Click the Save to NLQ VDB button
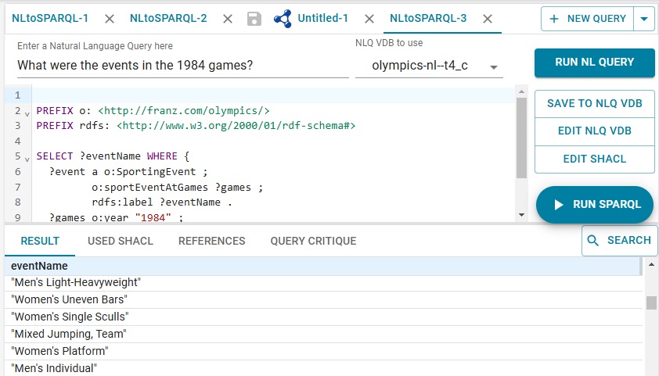Screen dimensions: 659x376 [594, 104]
